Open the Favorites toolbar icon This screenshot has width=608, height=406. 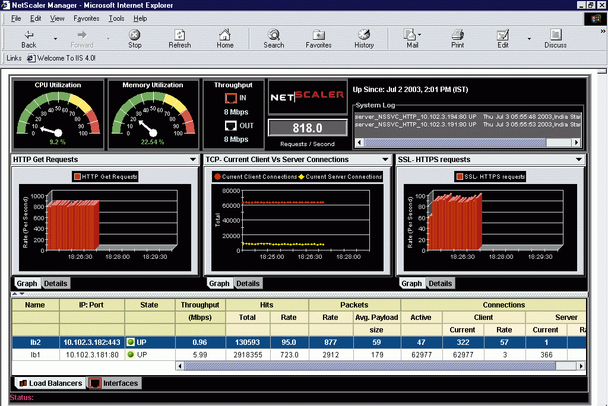pos(318,34)
